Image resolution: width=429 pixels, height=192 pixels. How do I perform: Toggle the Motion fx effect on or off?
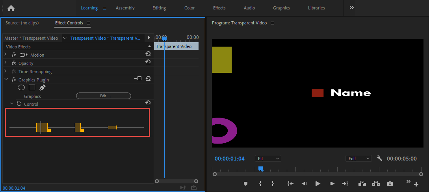click(14, 55)
